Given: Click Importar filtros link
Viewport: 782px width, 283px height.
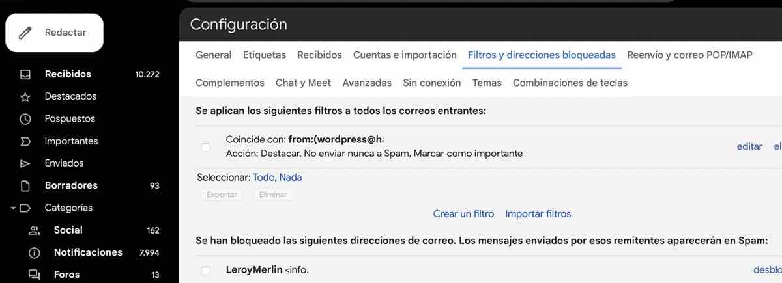Looking at the screenshot, I should point(538,213).
